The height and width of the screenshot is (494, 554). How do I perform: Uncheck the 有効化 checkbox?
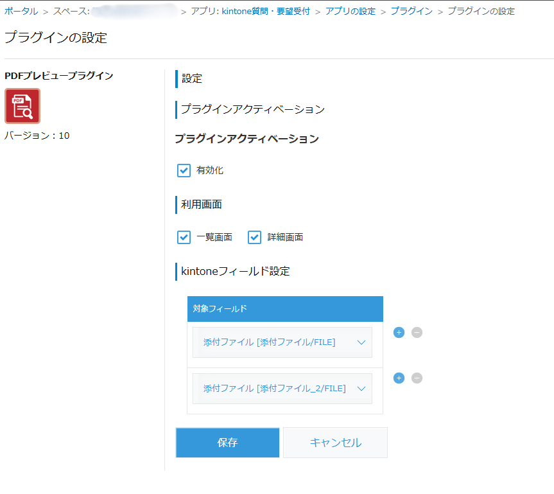click(x=184, y=170)
